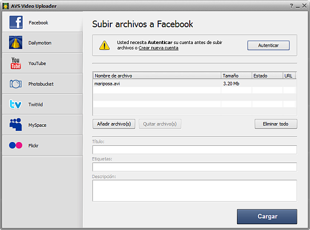This screenshot has width=310, height=230.
Task: Click the Dailymotion tower icon
Action: (x=16, y=42)
